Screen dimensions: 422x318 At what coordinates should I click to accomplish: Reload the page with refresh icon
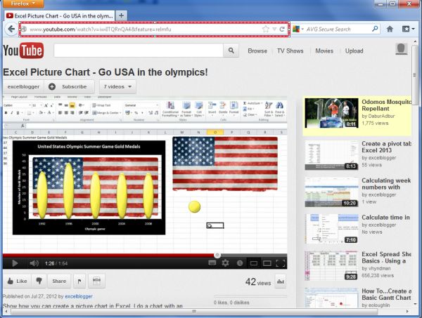pyautogui.click(x=282, y=29)
